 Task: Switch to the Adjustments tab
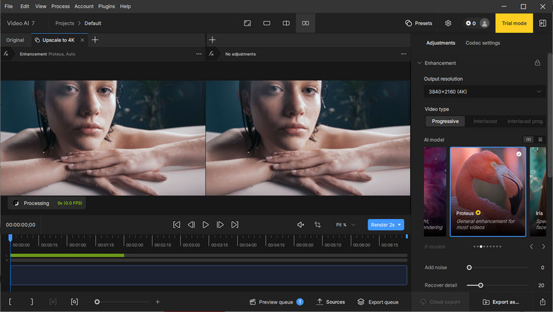coord(440,43)
